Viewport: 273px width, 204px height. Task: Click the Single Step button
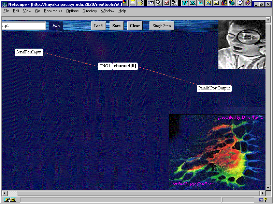pyautogui.click(x=161, y=26)
